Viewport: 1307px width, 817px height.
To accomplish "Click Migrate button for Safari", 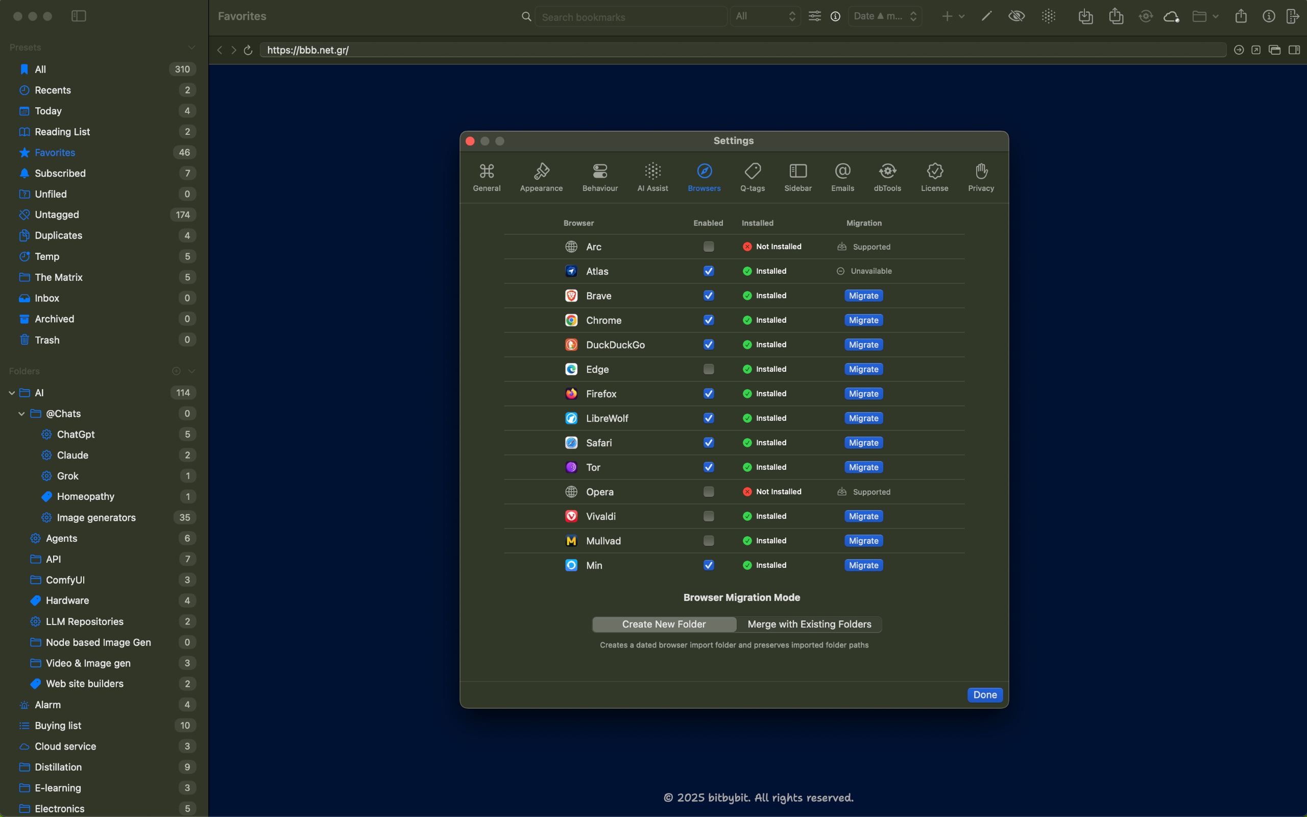I will tap(864, 443).
